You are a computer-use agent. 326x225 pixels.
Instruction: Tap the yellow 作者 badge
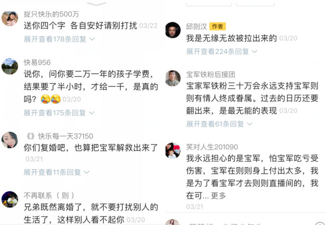coord(218,27)
